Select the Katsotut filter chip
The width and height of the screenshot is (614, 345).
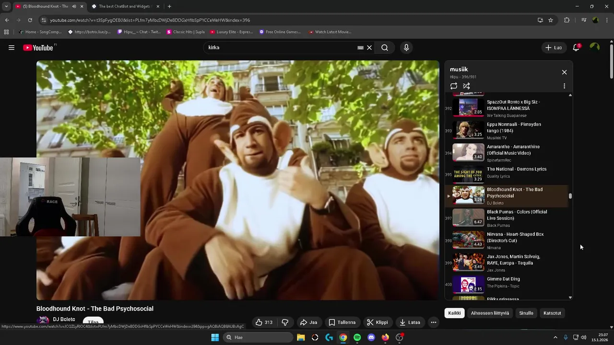coord(552,313)
